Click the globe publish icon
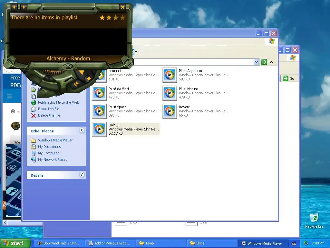This screenshot has height=248, width=330. (34, 102)
